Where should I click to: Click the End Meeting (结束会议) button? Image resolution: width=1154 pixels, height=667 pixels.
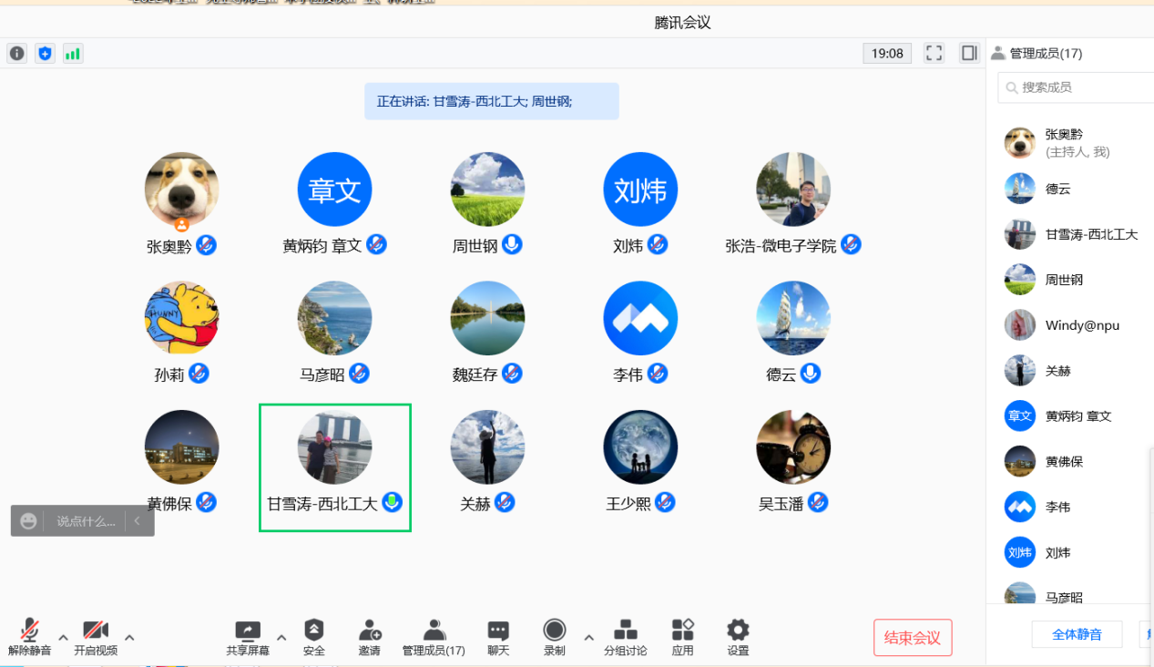912,638
